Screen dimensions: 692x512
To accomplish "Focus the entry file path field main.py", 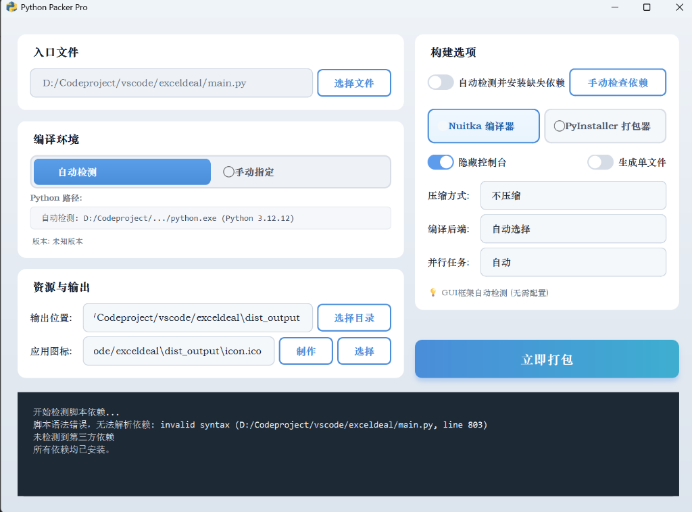I will click(x=171, y=83).
